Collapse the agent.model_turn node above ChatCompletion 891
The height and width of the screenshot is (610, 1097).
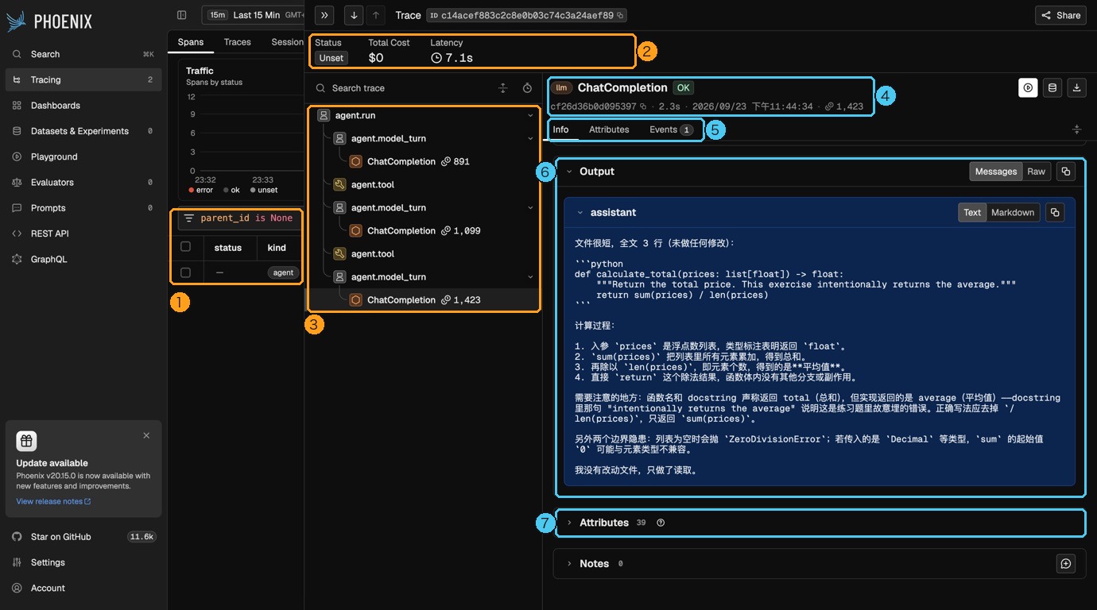(530, 138)
